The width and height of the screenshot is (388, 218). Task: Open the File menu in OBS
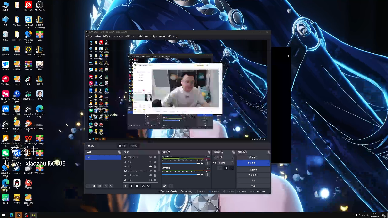click(89, 36)
